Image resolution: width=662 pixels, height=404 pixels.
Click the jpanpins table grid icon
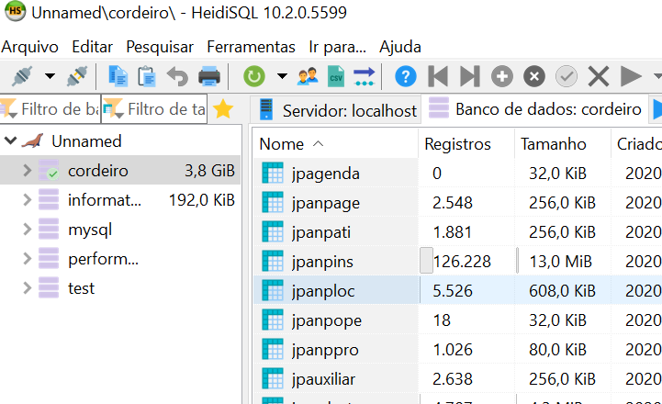[x=273, y=262]
